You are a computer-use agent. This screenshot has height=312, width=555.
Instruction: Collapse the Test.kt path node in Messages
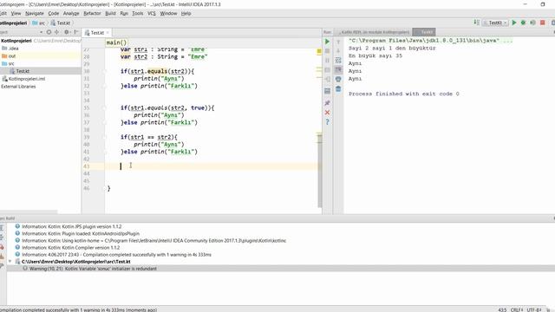(x=10, y=262)
